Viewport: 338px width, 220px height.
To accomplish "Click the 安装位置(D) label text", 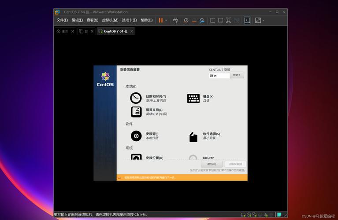I will click(155, 158).
